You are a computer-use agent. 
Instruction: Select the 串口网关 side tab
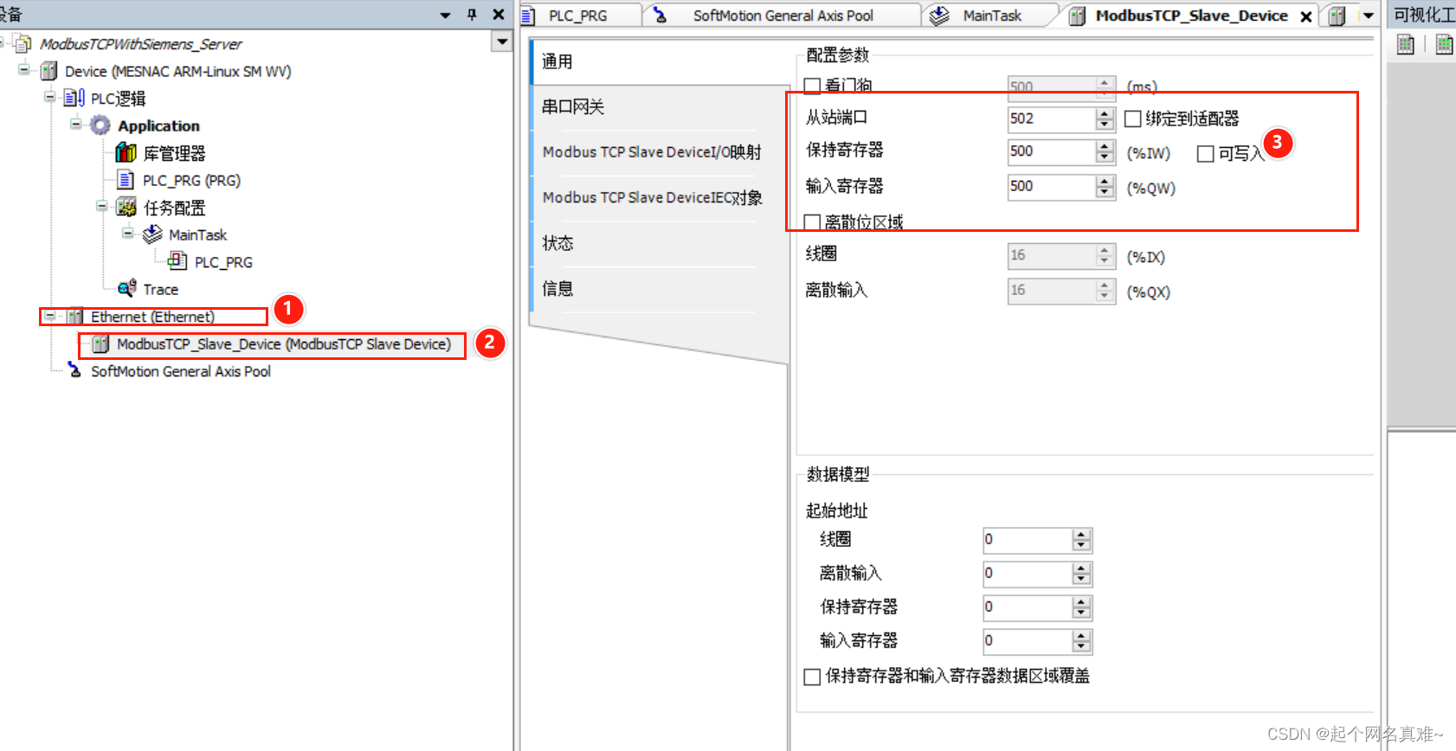point(660,107)
